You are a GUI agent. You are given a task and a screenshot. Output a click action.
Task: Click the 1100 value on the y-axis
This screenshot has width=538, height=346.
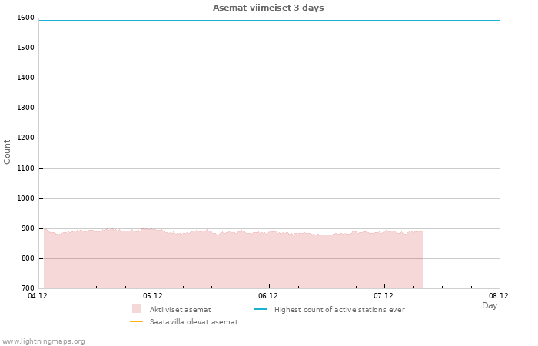[x=25, y=168]
